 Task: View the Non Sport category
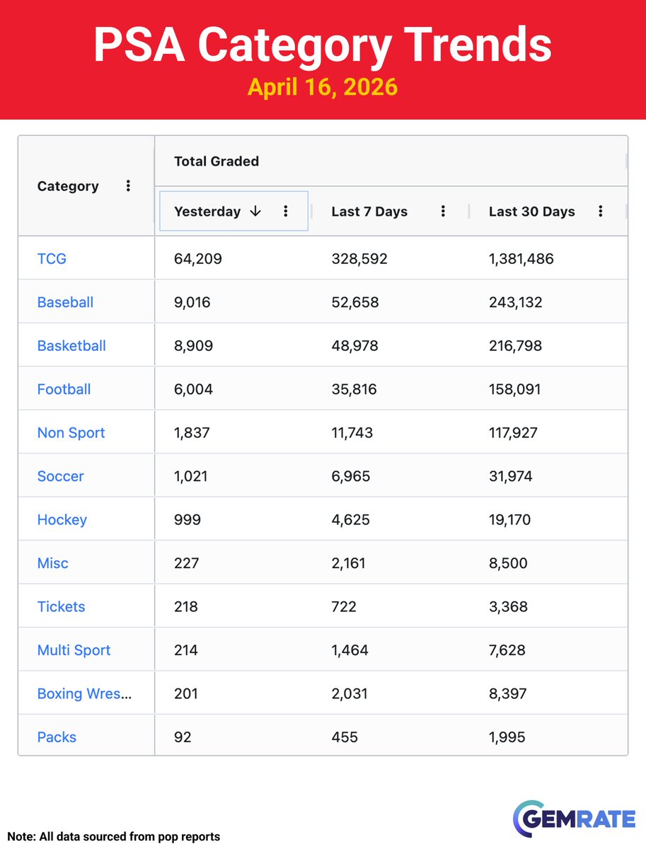pyautogui.click(x=71, y=432)
